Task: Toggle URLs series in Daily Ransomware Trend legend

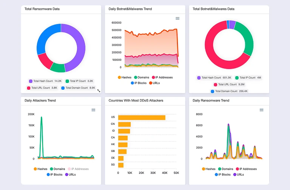Action: [239, 175]
